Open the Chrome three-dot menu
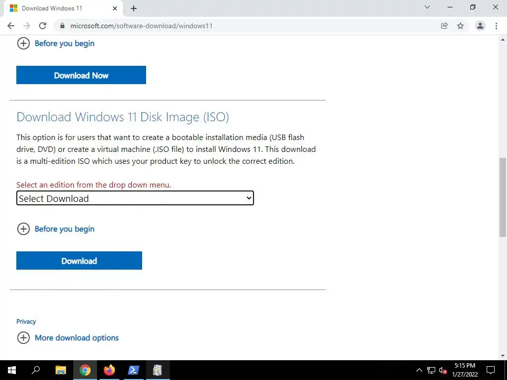Image resolution: width=507 pixels, height=380 pixels. point(496,26)
